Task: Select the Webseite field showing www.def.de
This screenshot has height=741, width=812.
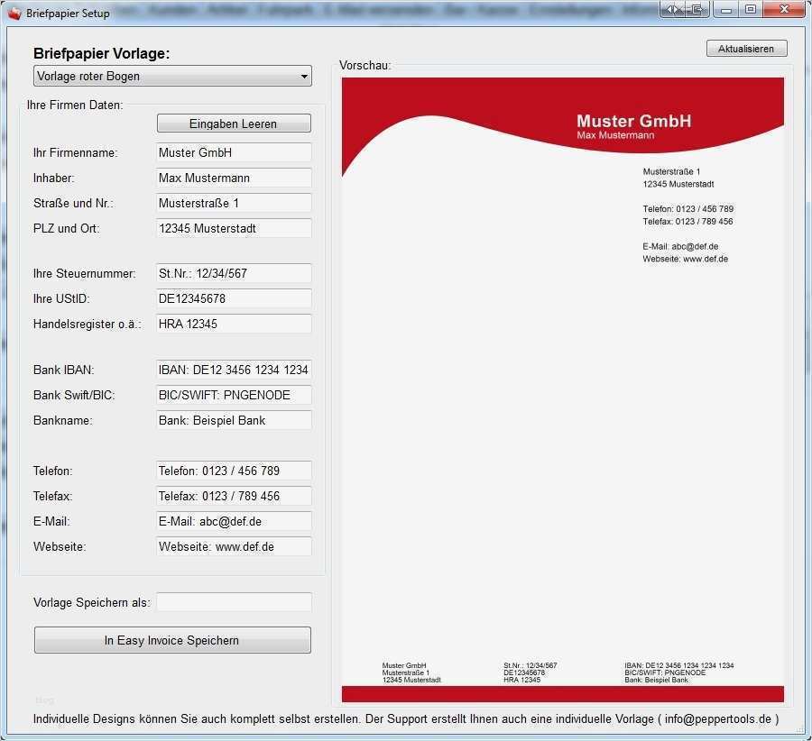Action: coord(233,546)
